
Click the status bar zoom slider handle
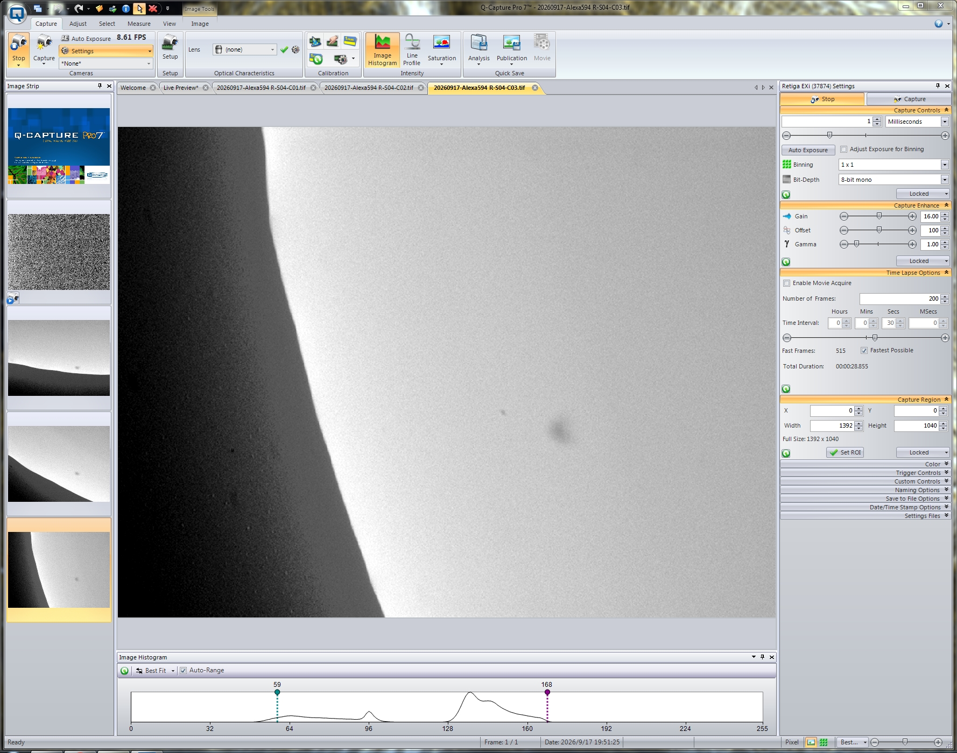(905, 742)
